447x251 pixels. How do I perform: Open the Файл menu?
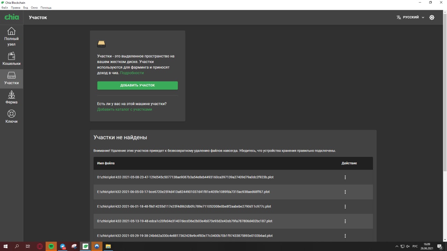(5, 8)
